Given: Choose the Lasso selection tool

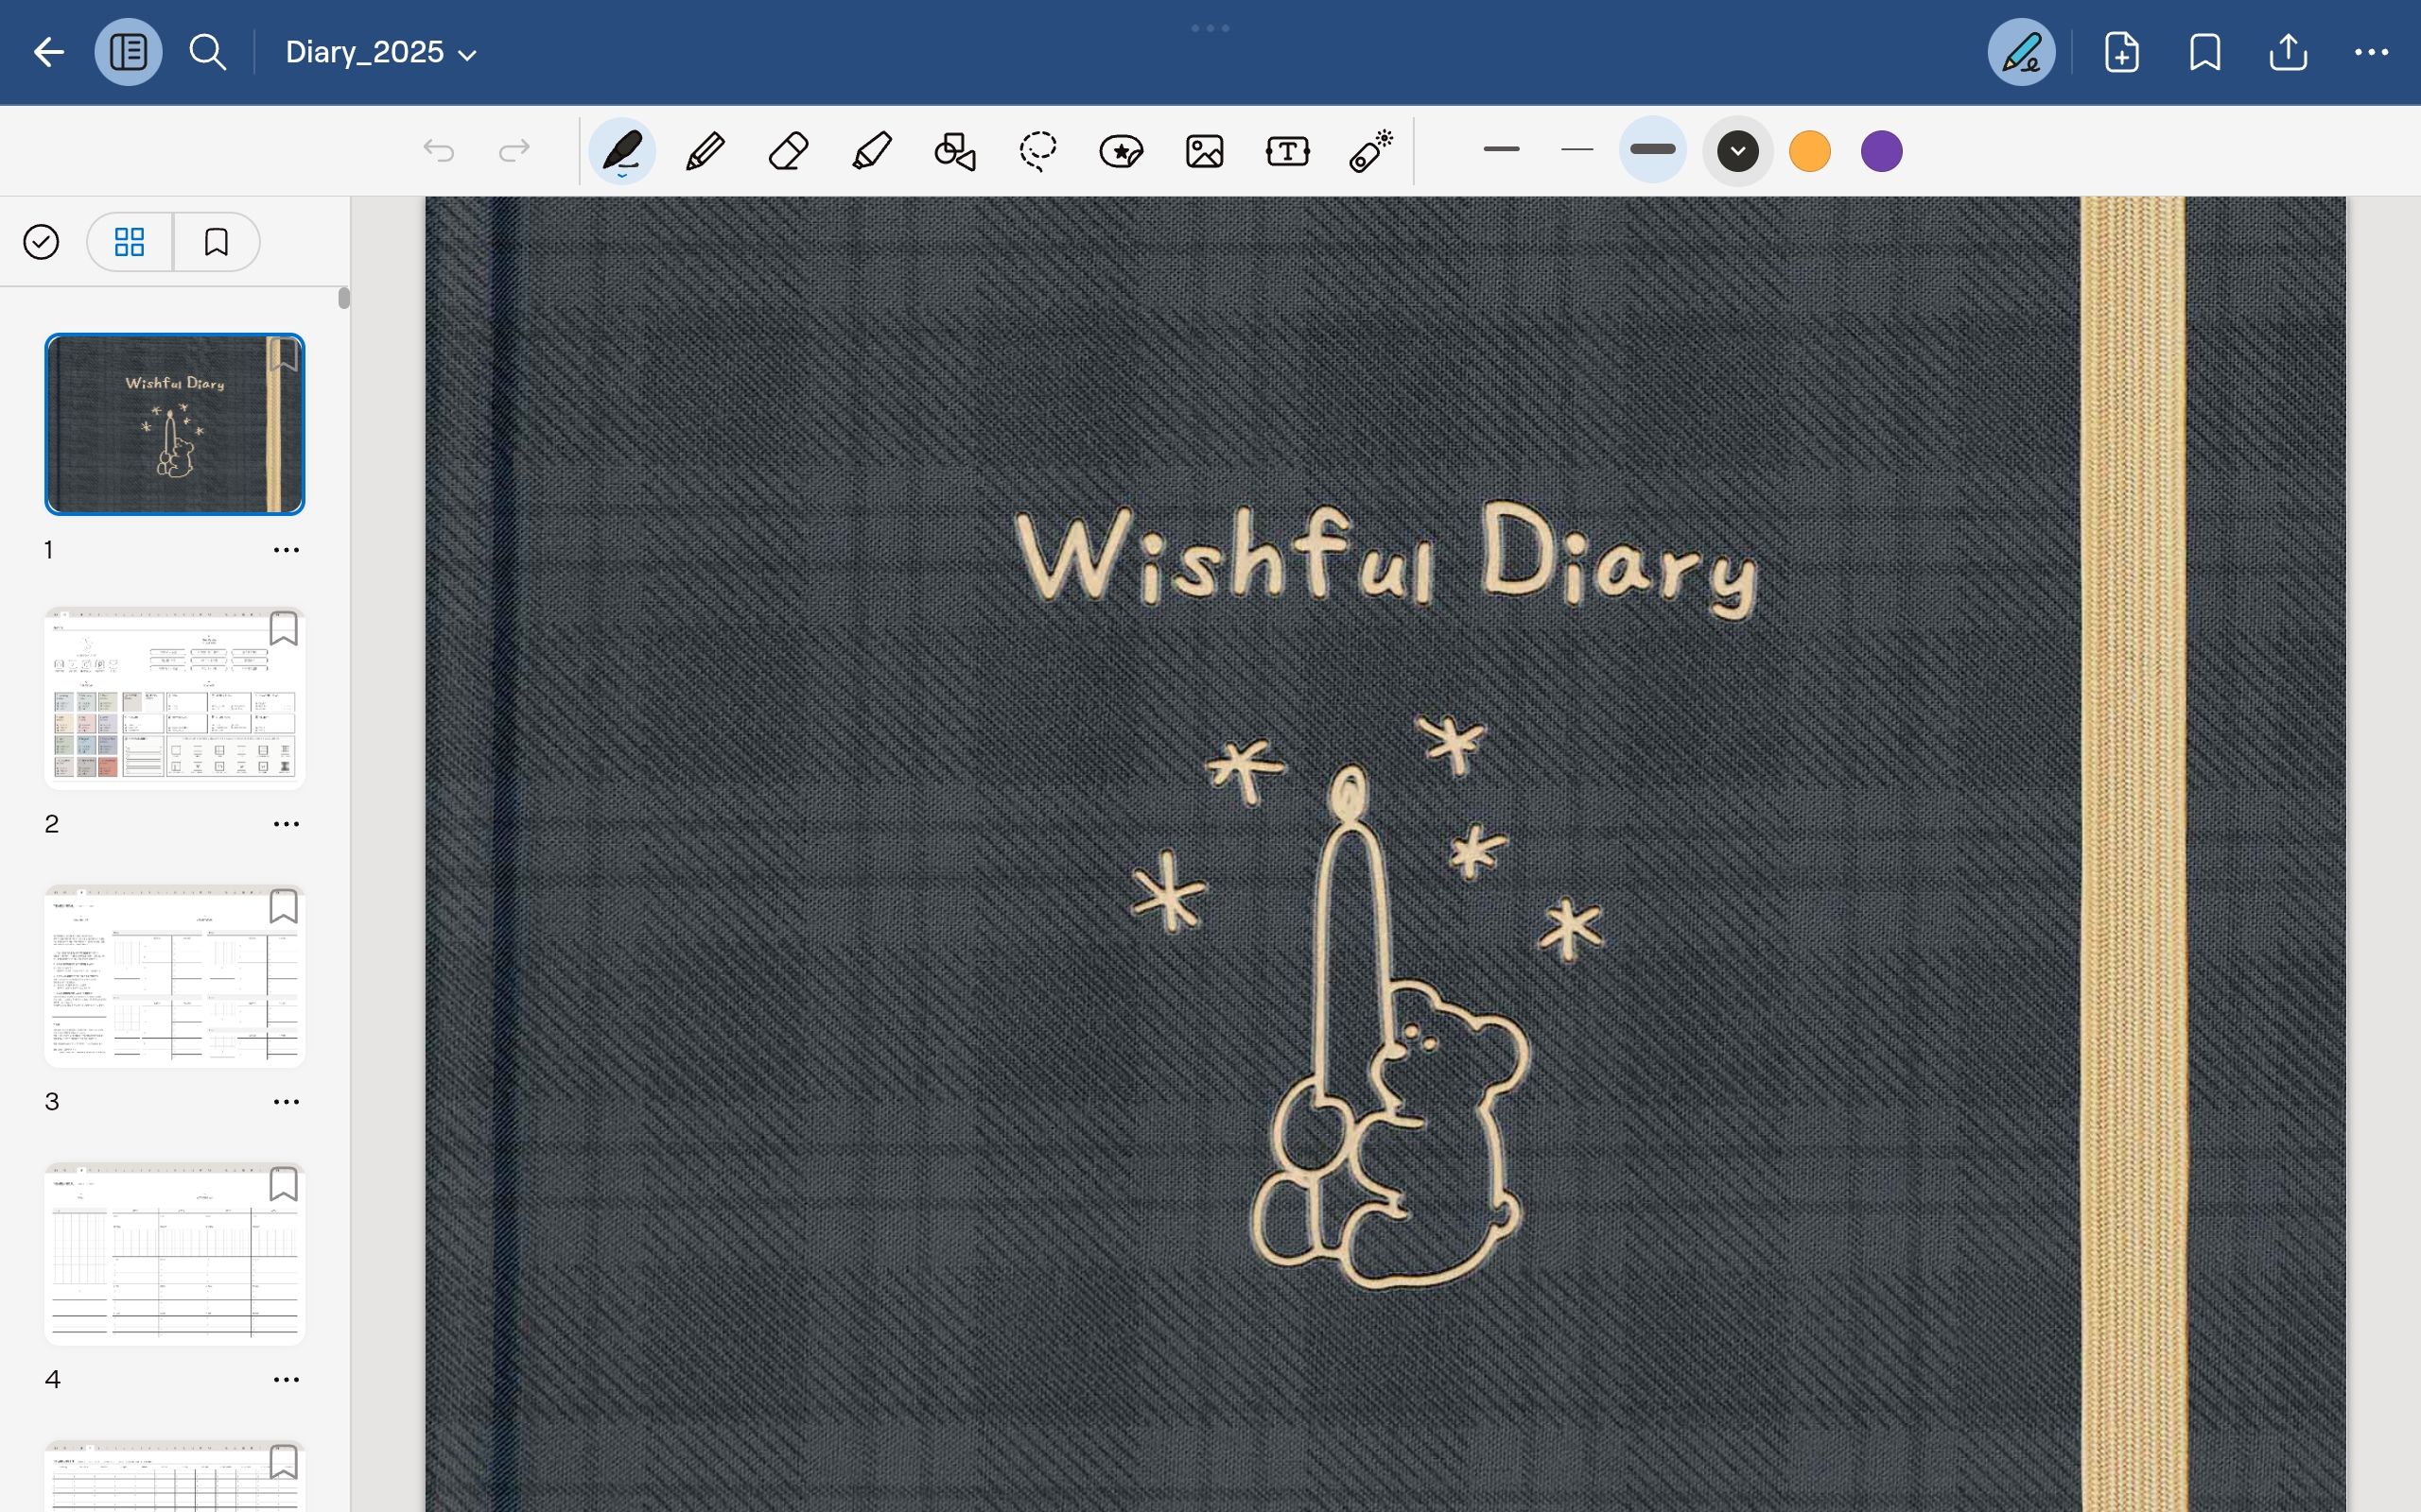Looking at the screenshot, I should coord(1038,152).
